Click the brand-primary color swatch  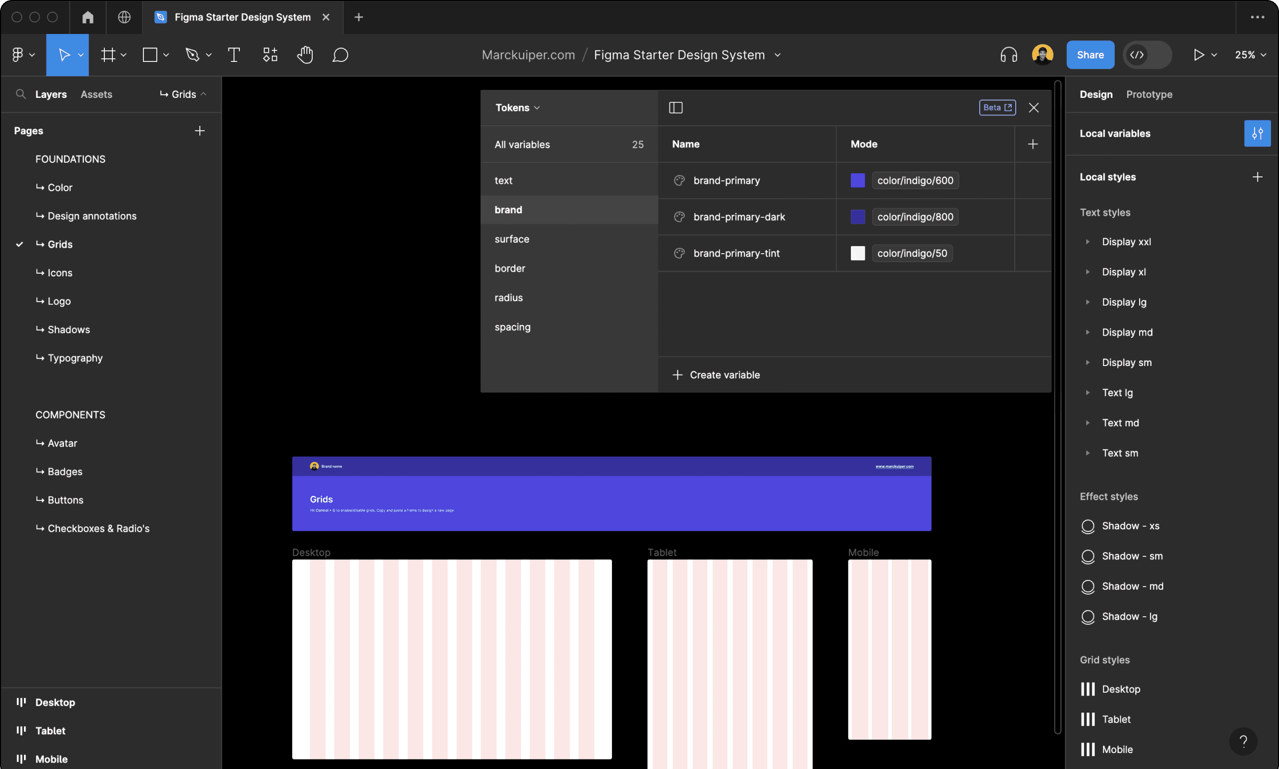coord(858,180)
